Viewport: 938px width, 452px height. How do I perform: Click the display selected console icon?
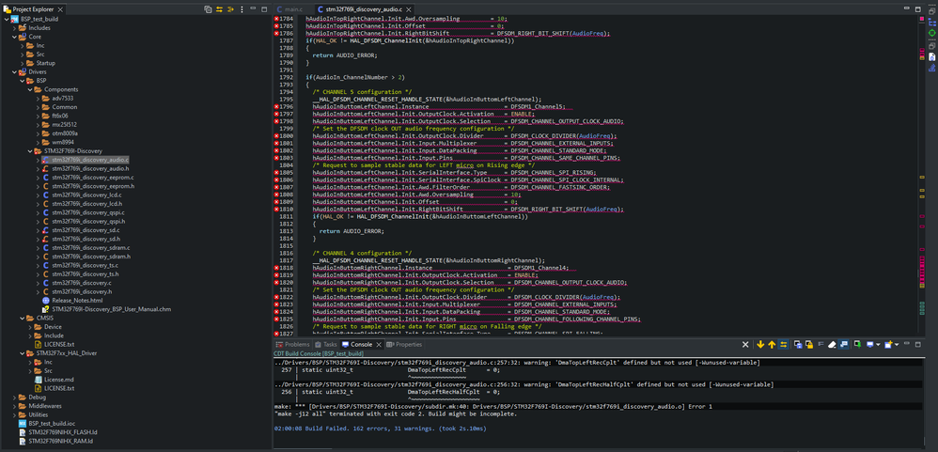point(870,344)
